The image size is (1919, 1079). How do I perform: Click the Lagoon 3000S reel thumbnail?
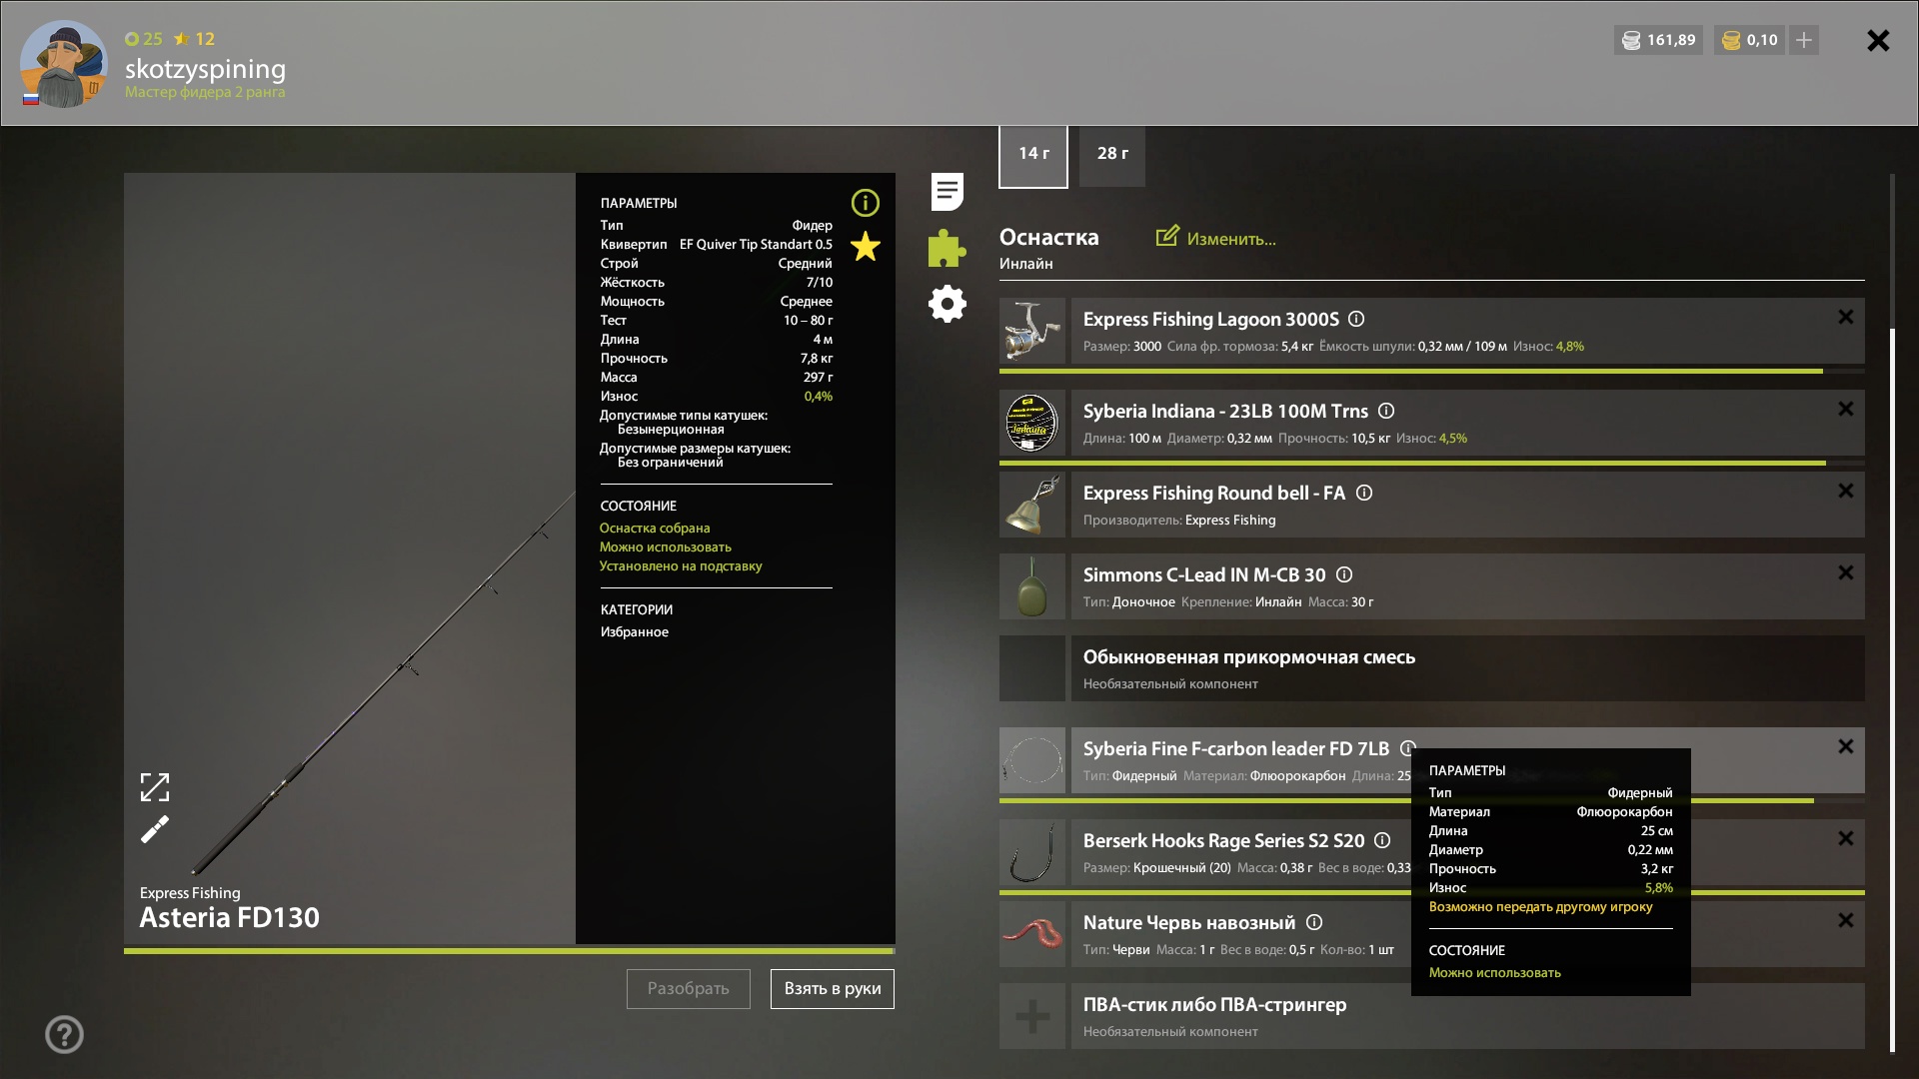tap(1032, 331)
